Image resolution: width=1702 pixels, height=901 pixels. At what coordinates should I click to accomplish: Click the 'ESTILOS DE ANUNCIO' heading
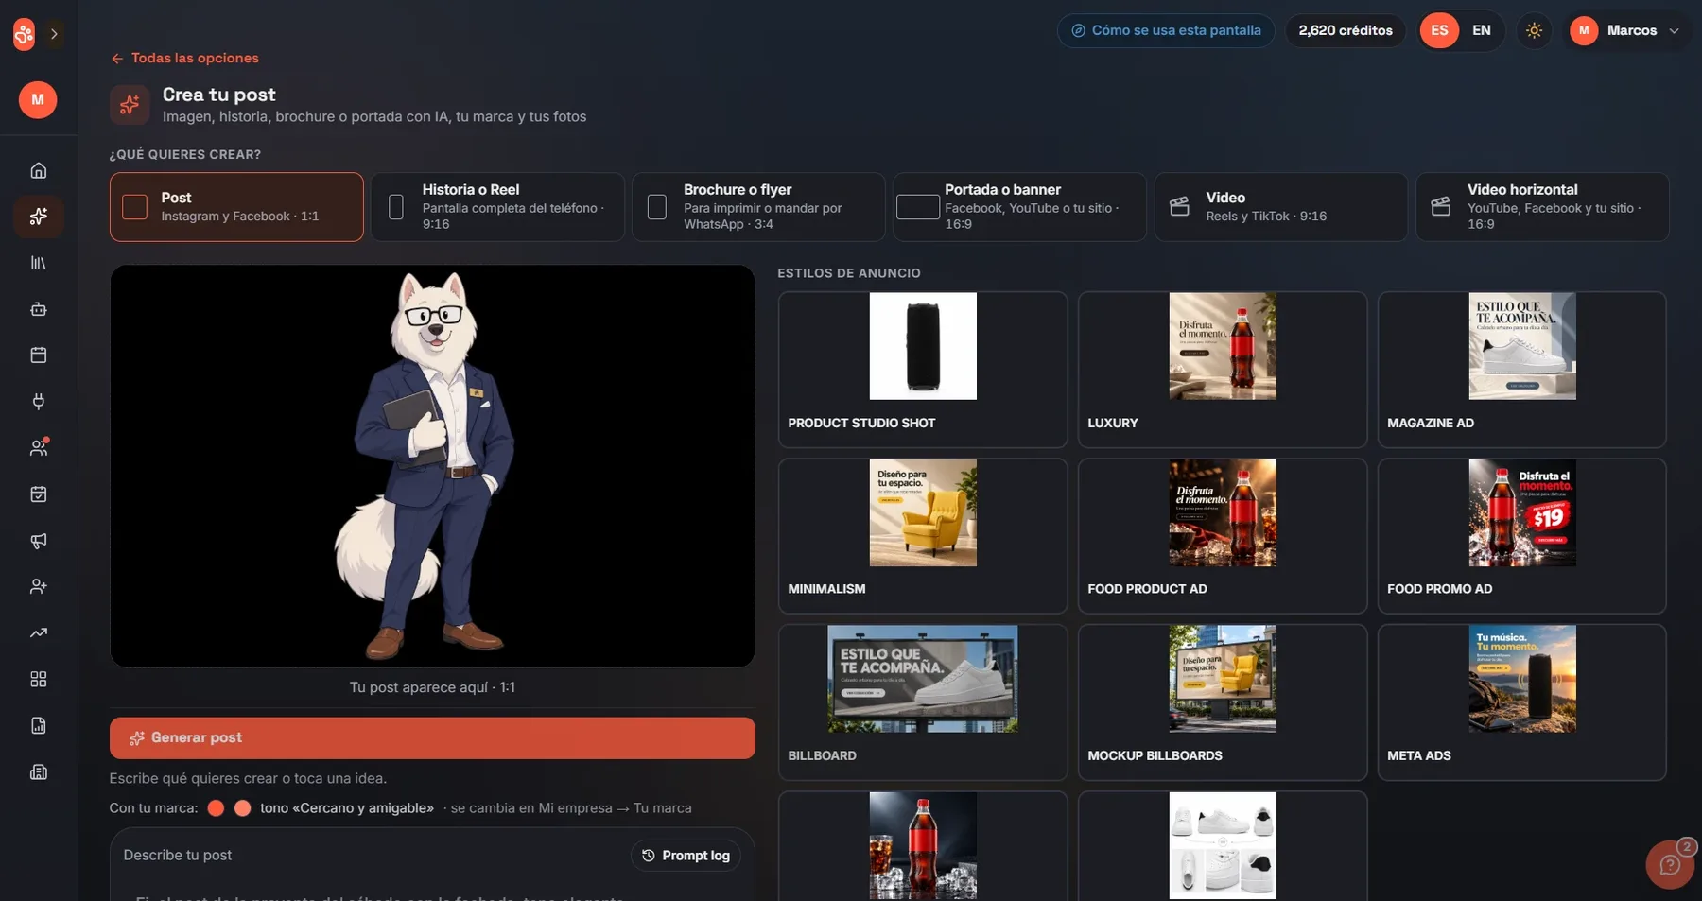coord(849,273)
